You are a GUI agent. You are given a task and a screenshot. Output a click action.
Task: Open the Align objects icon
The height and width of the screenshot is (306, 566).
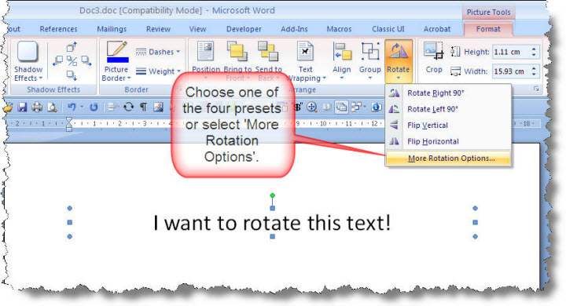(342, 52)
